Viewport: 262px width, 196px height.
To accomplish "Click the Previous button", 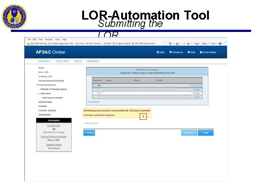I will 89,133.
